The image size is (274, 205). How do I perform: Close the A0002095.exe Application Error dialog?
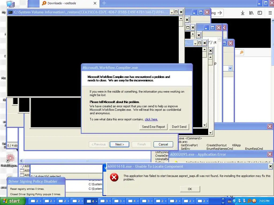coord(270,154)
